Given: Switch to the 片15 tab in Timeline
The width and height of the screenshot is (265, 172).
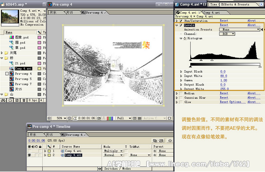Looking at the screenshot, I should tap(50, 135).
